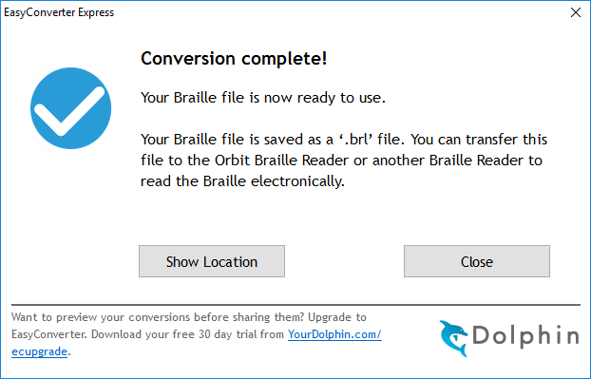Open the YourDolphin.com/ upgrade link
This screenshot has width=591, height=379.
coord(334,334)
